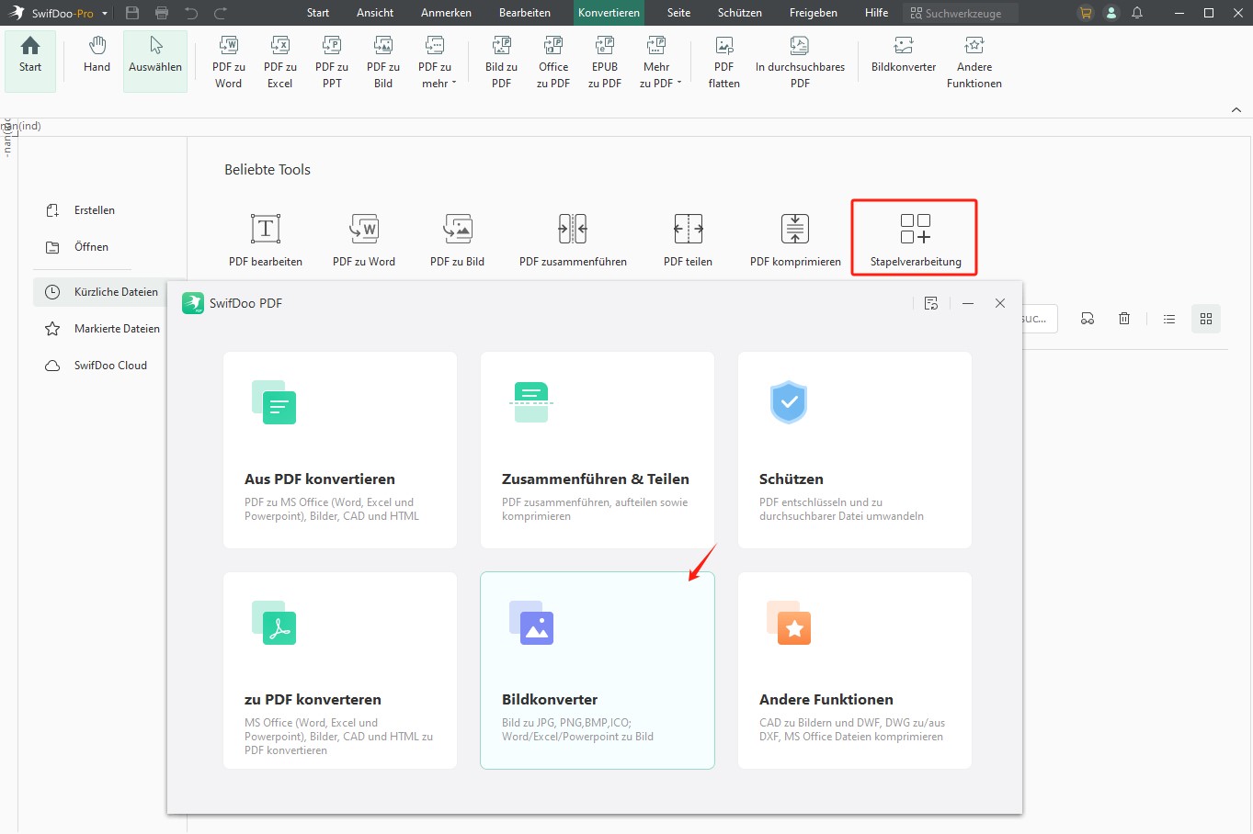Select Markierte Dateien in sidebar
The width and height of the screenshot is (1253, 834).
[x=103, y=329]
